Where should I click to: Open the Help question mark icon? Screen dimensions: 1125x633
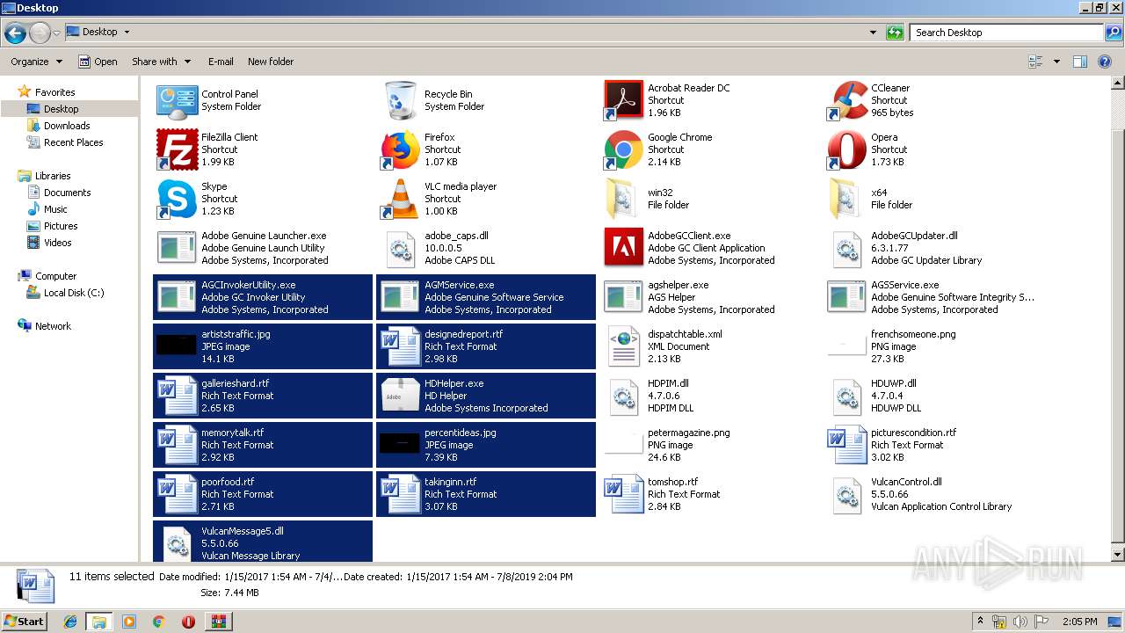click(1106, 62)
